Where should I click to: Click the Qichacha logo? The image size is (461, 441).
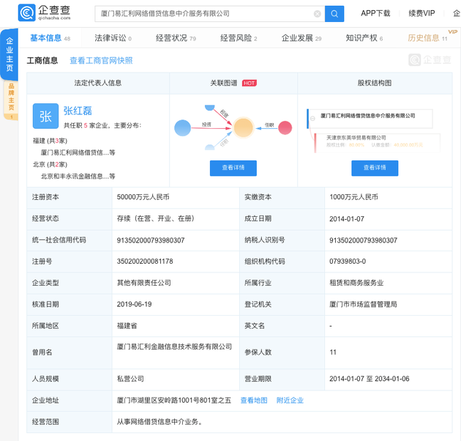tap(44, 13)
